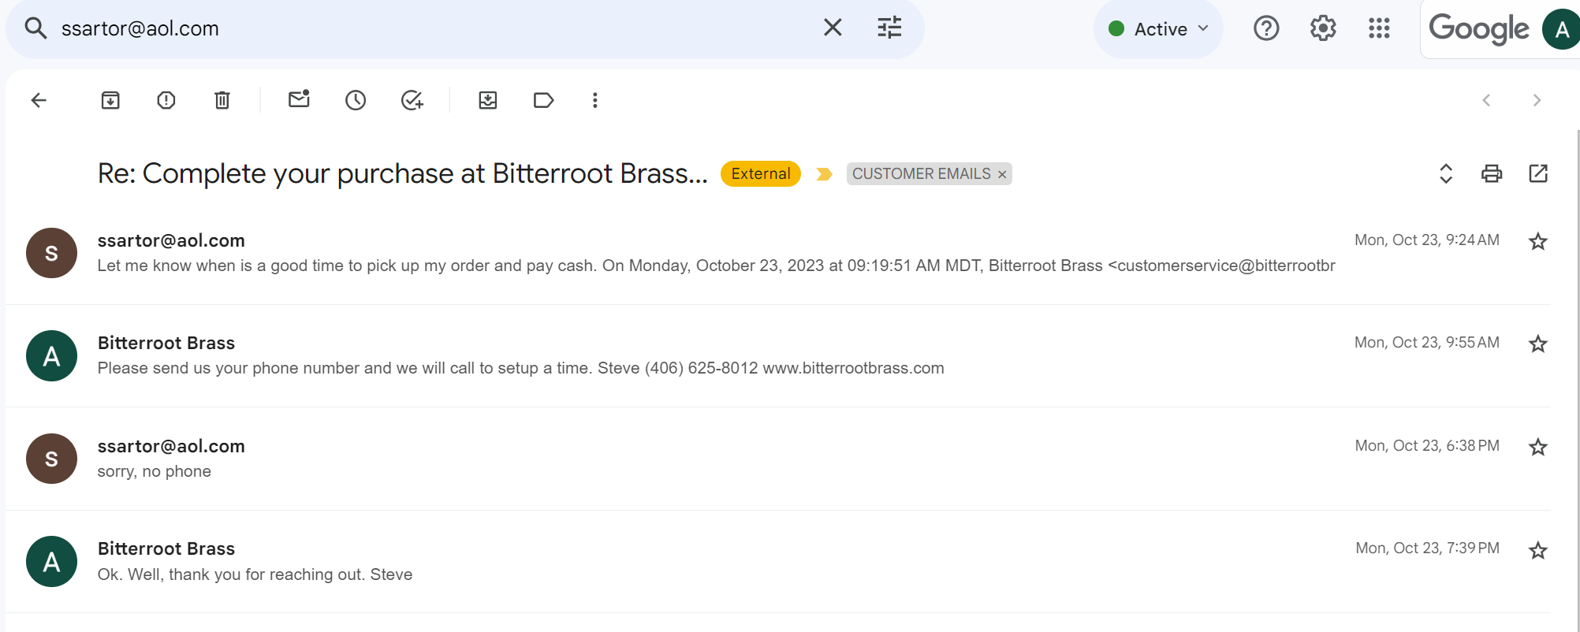Image resolution: width=1580 pixels, height=632 pixels.
Task: Expand the 'Let me know when' message
Action: point(716,266)
